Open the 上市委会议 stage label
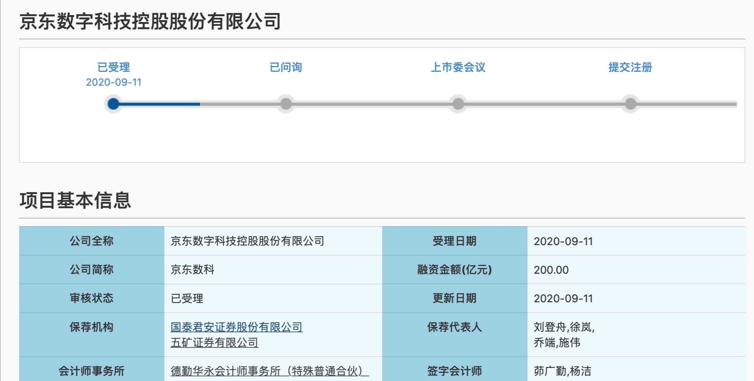The width and height of the screenshot is (754, 381). [x=458, y=67]
